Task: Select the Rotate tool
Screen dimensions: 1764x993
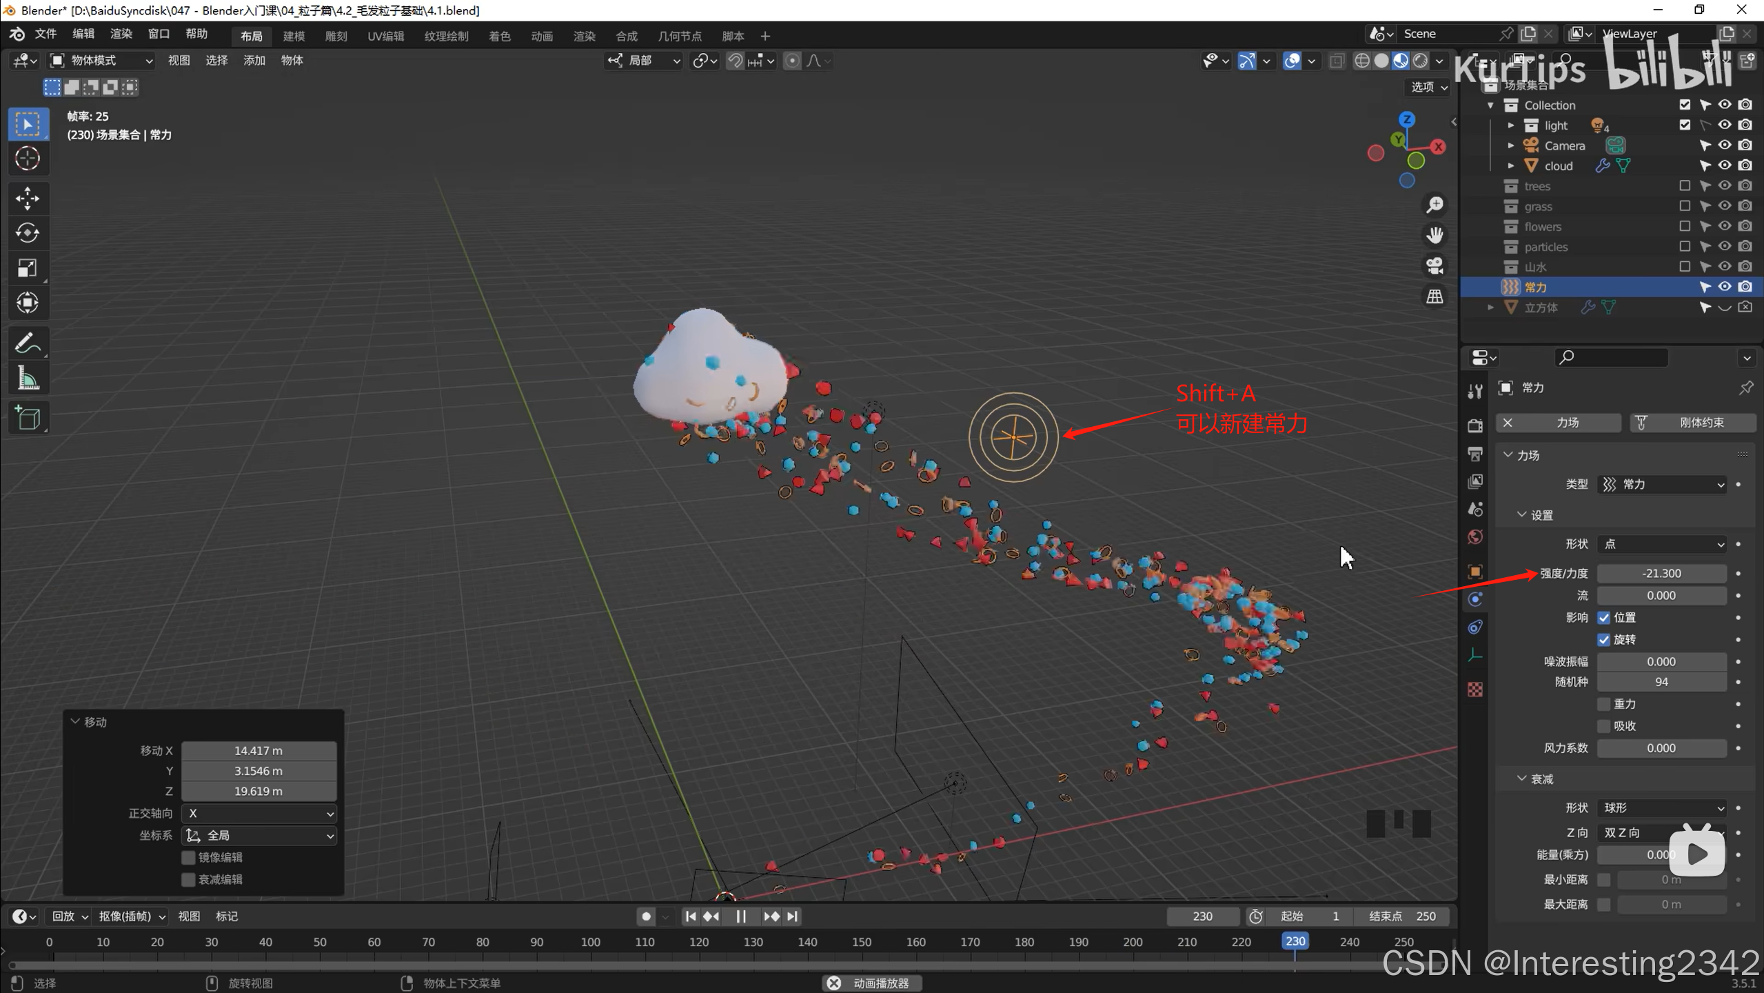Action: (x=28, y=233)
